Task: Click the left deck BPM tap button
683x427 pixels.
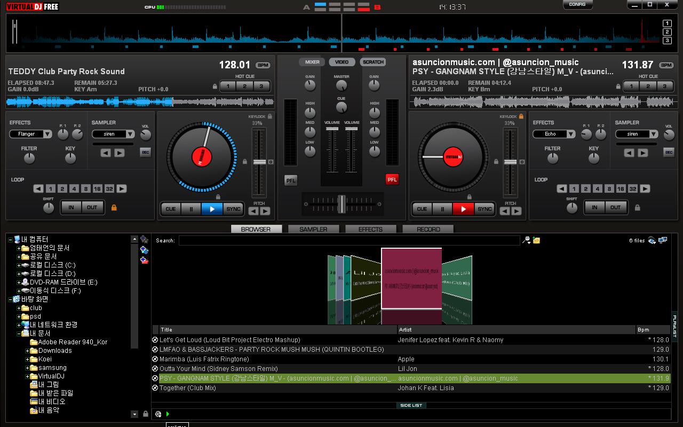Action: 263,65
